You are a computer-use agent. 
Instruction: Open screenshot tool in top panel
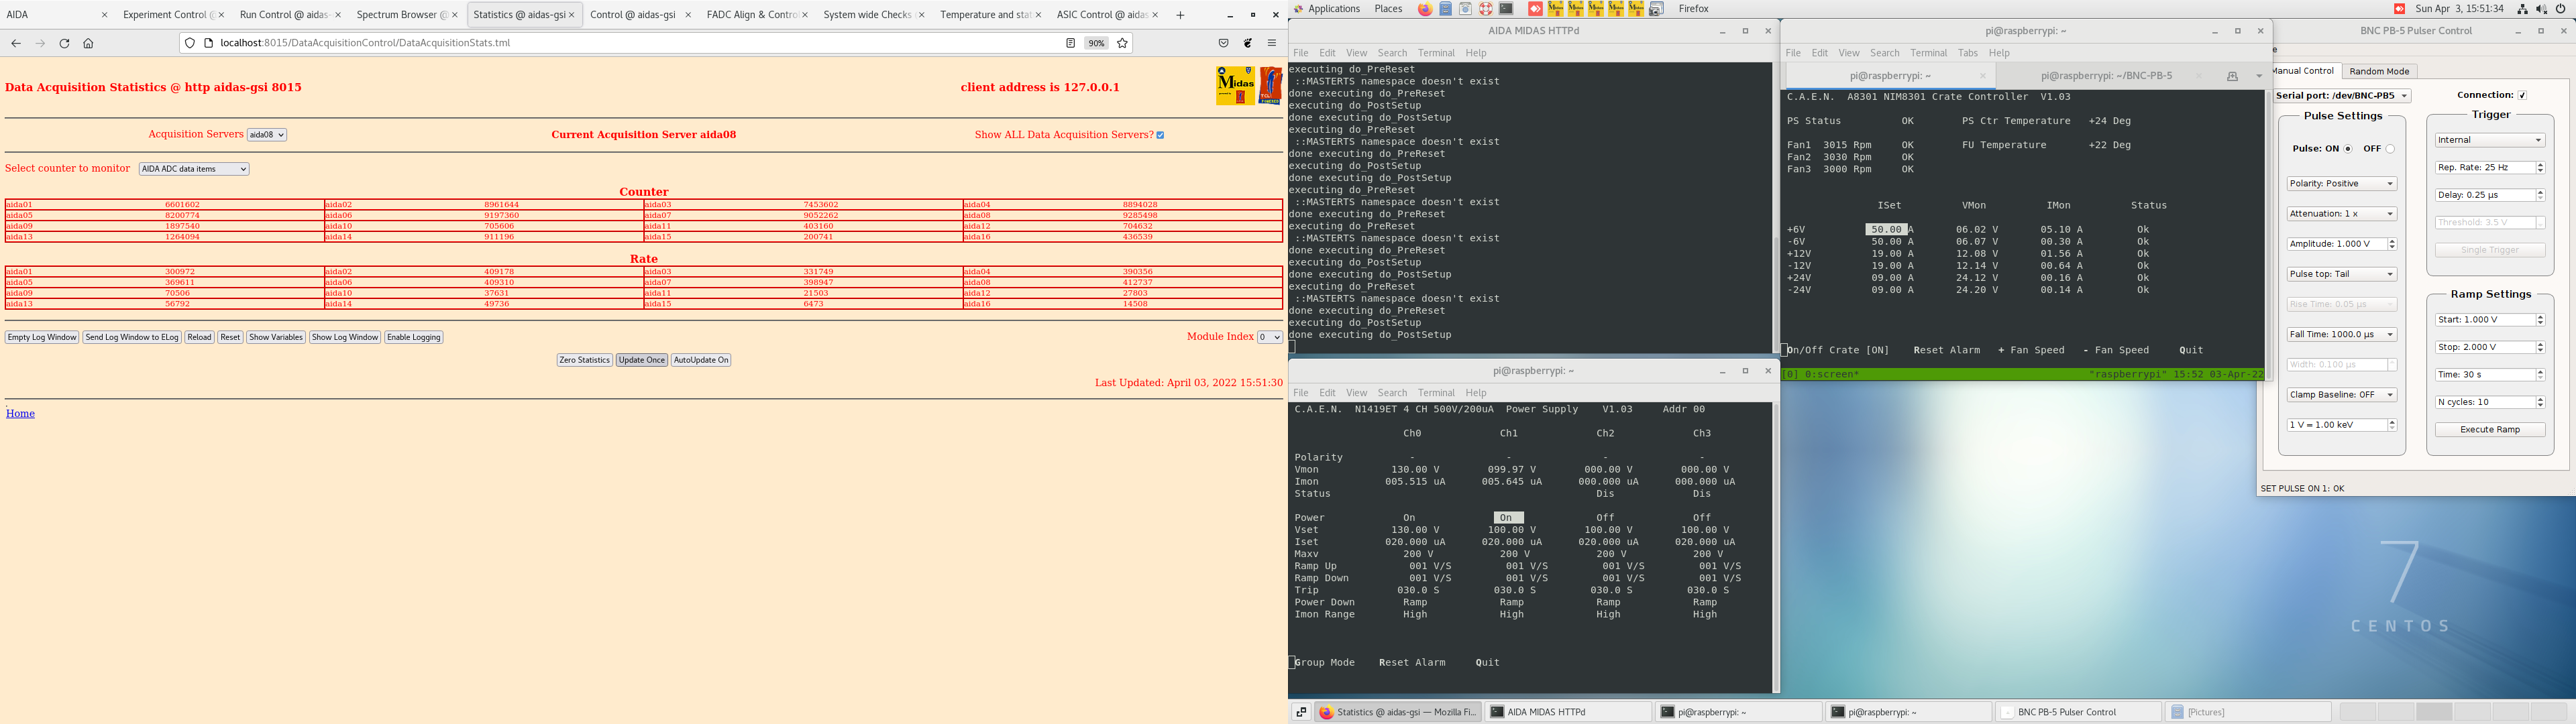tap(1656, 9)
